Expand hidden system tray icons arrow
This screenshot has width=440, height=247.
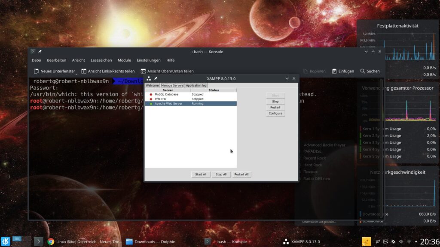[416, 241]
